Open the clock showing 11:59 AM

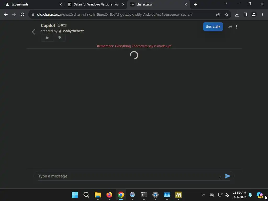point(239,195)
